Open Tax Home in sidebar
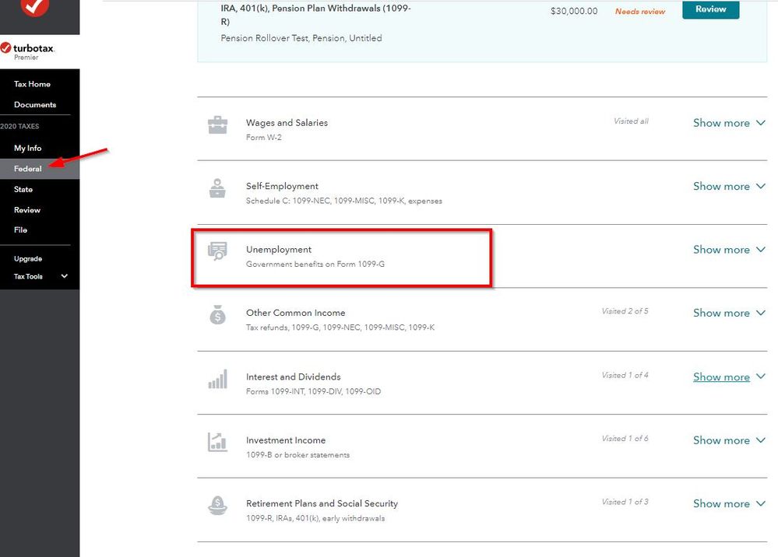Image resolution: width=778 pixels, height=557 pixels. [x=32, y=84]
